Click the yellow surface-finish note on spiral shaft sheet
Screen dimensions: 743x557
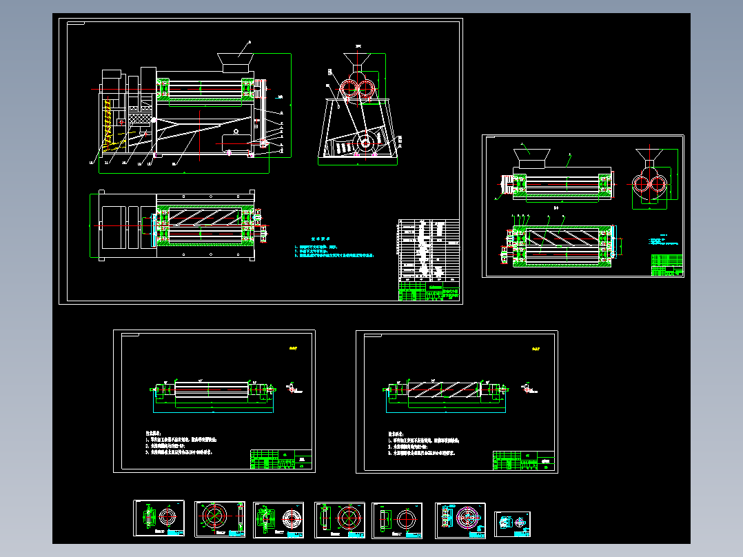(x=536, y=349)
